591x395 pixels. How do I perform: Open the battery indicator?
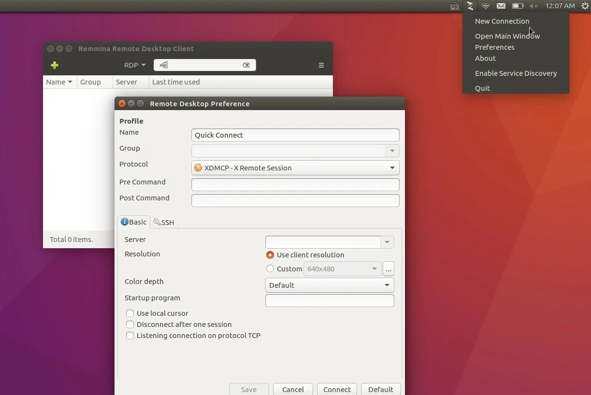coord(518,6)
